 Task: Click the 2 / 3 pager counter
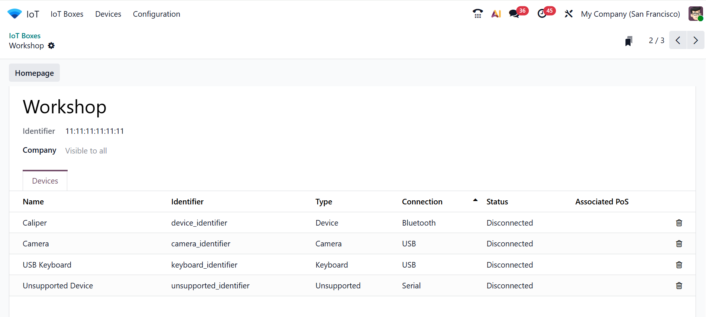tap(656, 40)
